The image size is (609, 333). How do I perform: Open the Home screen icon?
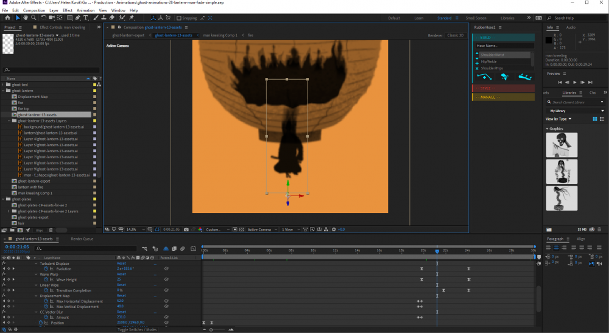[x=7, y=18]
